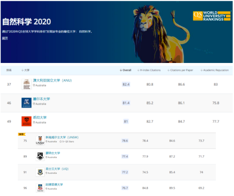Click the Adelaide university crest logo
This screenshot has width=234, height=196.
pyautogui.click(x=40, y=188)
